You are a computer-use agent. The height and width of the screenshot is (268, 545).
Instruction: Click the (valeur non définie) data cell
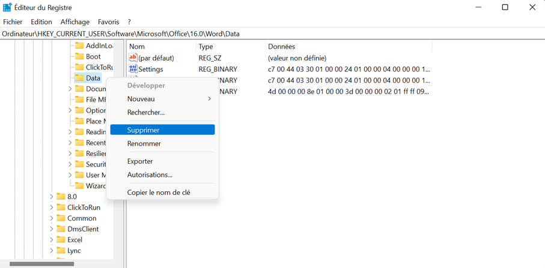tap(297, 58)
